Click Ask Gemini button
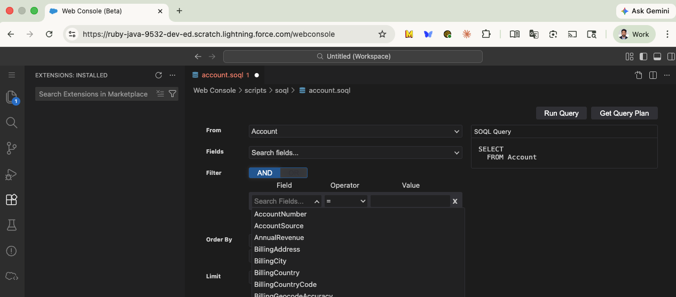The height and width of the screenshot is (297, 676). point(645,11)
